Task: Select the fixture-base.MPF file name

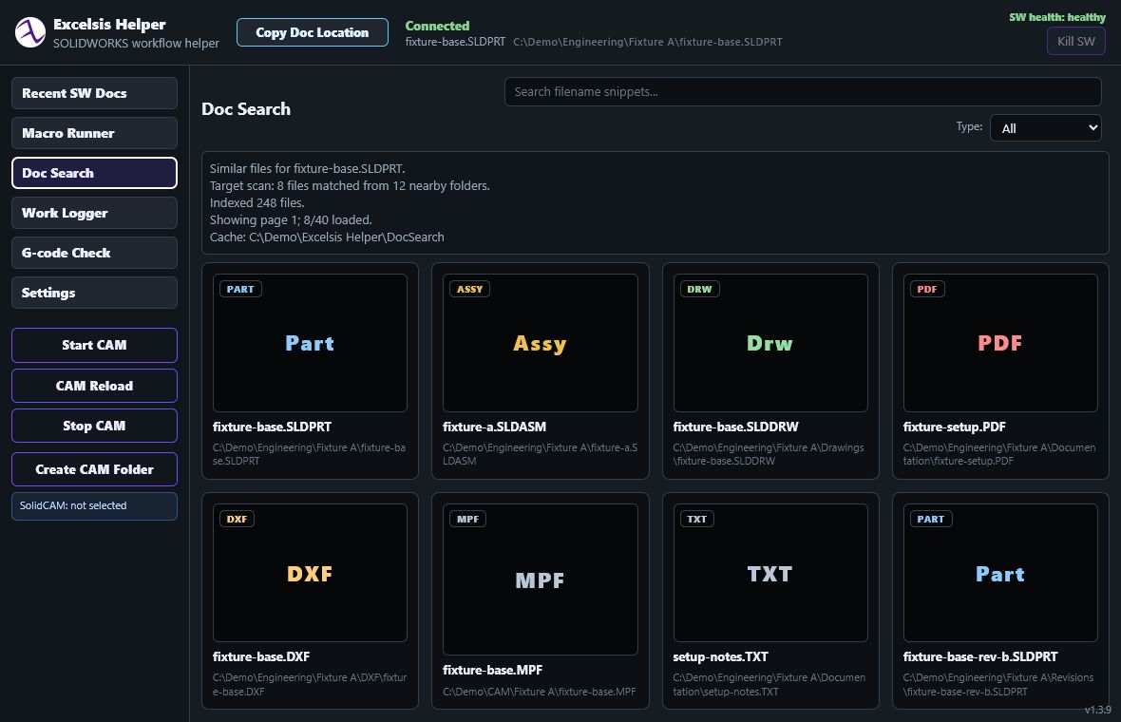Action: pos(493,670)
